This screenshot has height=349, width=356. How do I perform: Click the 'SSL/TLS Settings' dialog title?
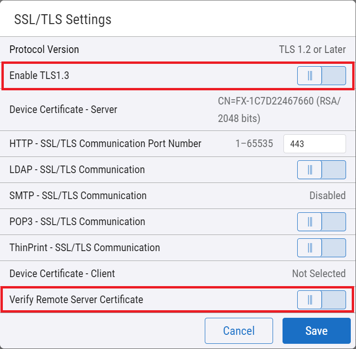pos(63,19)
